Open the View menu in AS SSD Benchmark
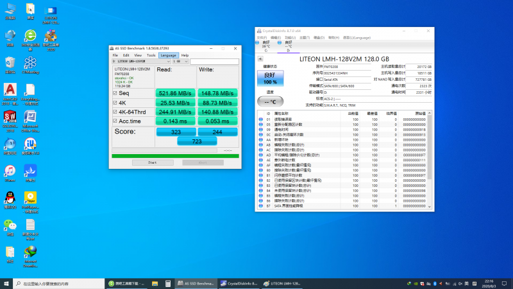Viewport: 513px width, 289px height. (x=138, y=55)
